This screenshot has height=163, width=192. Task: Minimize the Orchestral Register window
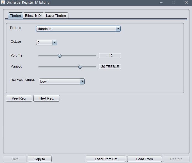tap(161, 2)
